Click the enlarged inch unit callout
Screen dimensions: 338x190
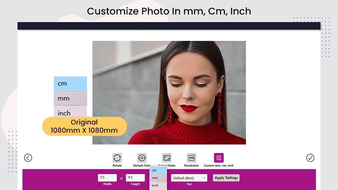70,111
